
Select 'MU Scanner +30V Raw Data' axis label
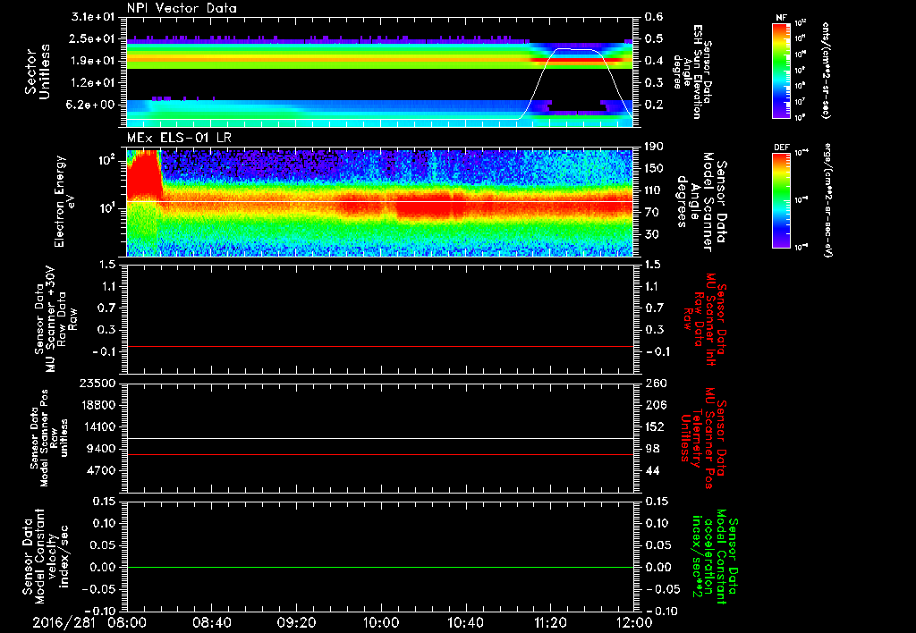56,319
